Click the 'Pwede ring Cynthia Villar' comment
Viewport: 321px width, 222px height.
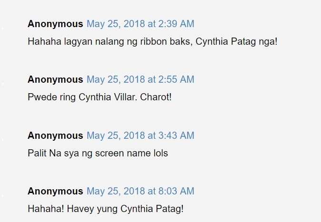[100, 97]
